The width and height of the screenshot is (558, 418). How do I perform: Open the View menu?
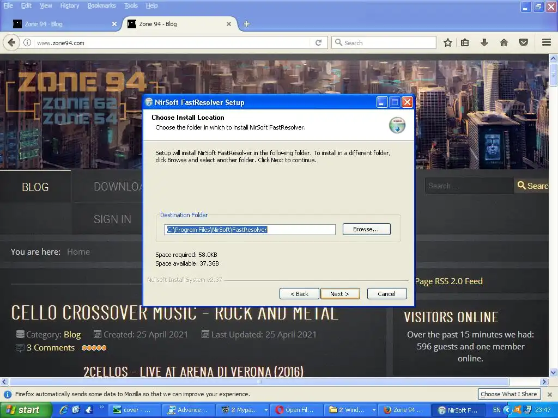pyautogui.click(x=46, y=5)
